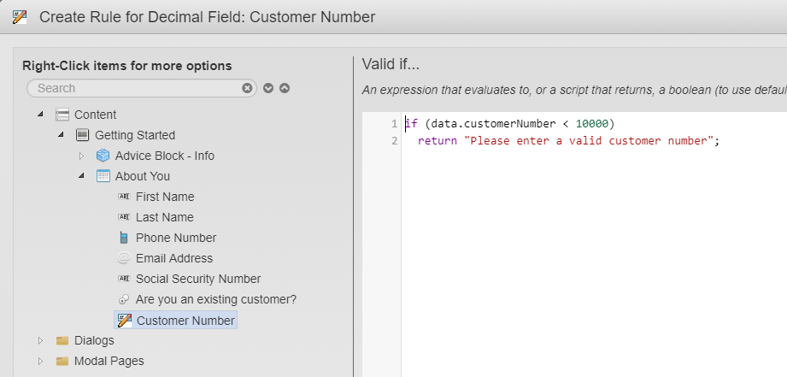Click 'Right-Click items for more options' label
The width and height of the screenshot is (787, 377).
tap(127, 66)
